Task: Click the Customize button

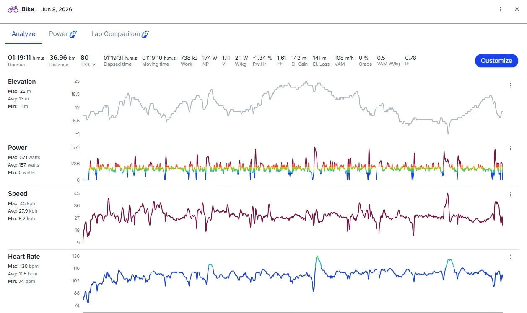Action: pos(496,61)
